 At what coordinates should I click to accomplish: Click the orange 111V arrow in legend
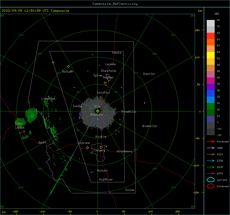click(x=211, y=154)
